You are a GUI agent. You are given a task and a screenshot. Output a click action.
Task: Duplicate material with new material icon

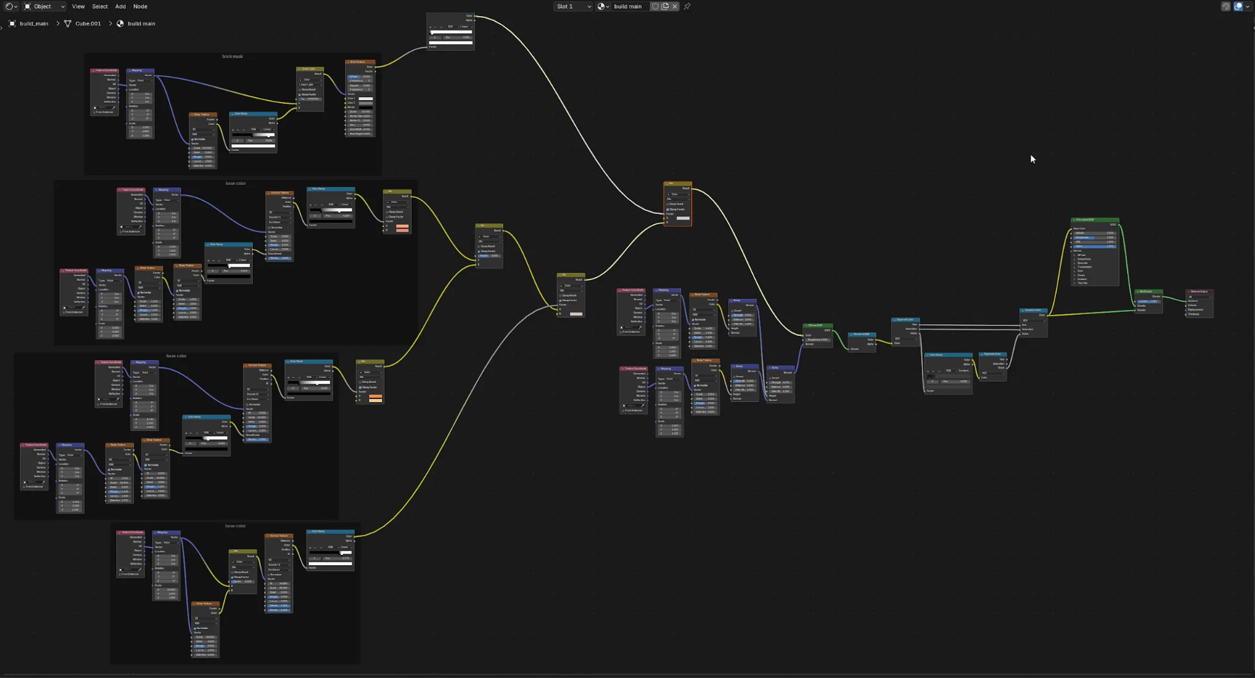[665, 6]
